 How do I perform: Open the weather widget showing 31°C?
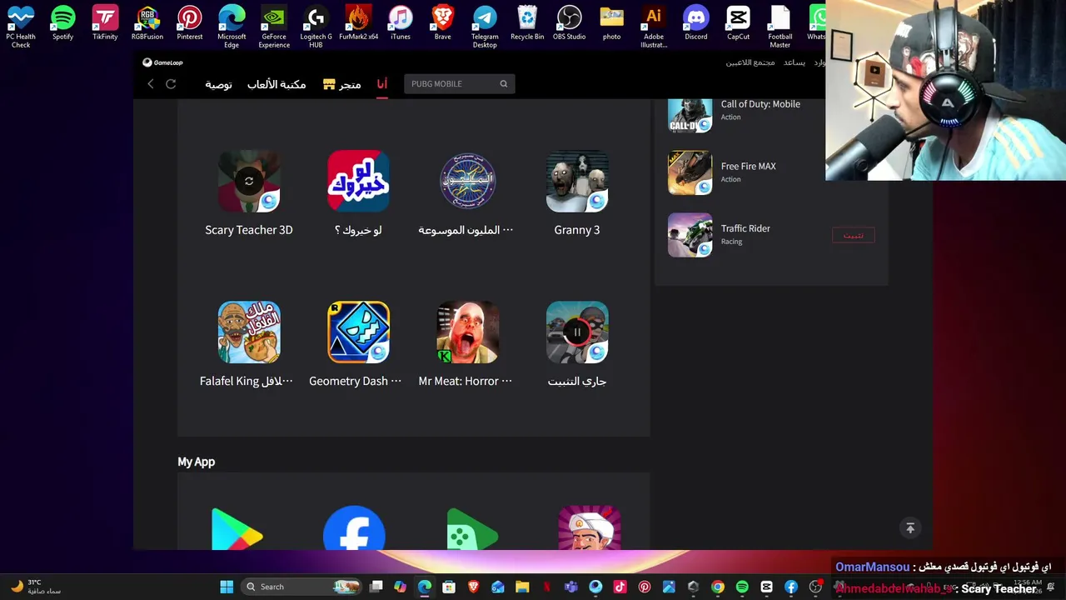[x=35, y=587]
